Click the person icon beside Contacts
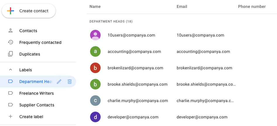The width and height of the screenshot is (277, 126). click(11, 30)
